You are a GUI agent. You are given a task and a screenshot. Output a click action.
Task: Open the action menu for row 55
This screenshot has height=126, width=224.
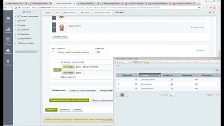point(118,84)
